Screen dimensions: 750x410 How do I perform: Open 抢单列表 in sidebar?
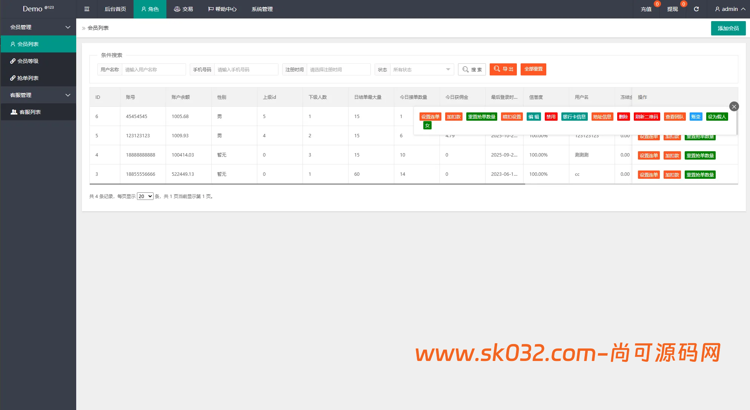(28, 78)
